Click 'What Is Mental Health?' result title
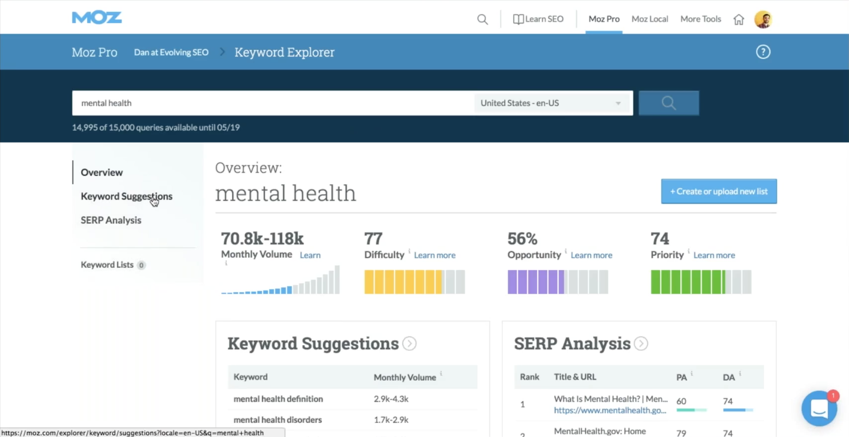This screenshot has height=437, width=849. [611, 399]
